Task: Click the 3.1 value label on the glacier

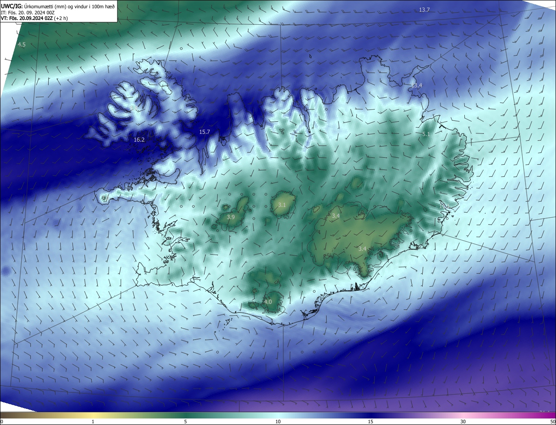Action: (x=282, y=205)
